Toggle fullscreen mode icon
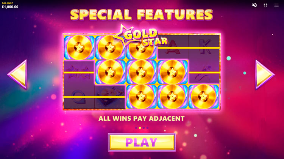The width and height of the screenshot is (284, 159). 265,5
